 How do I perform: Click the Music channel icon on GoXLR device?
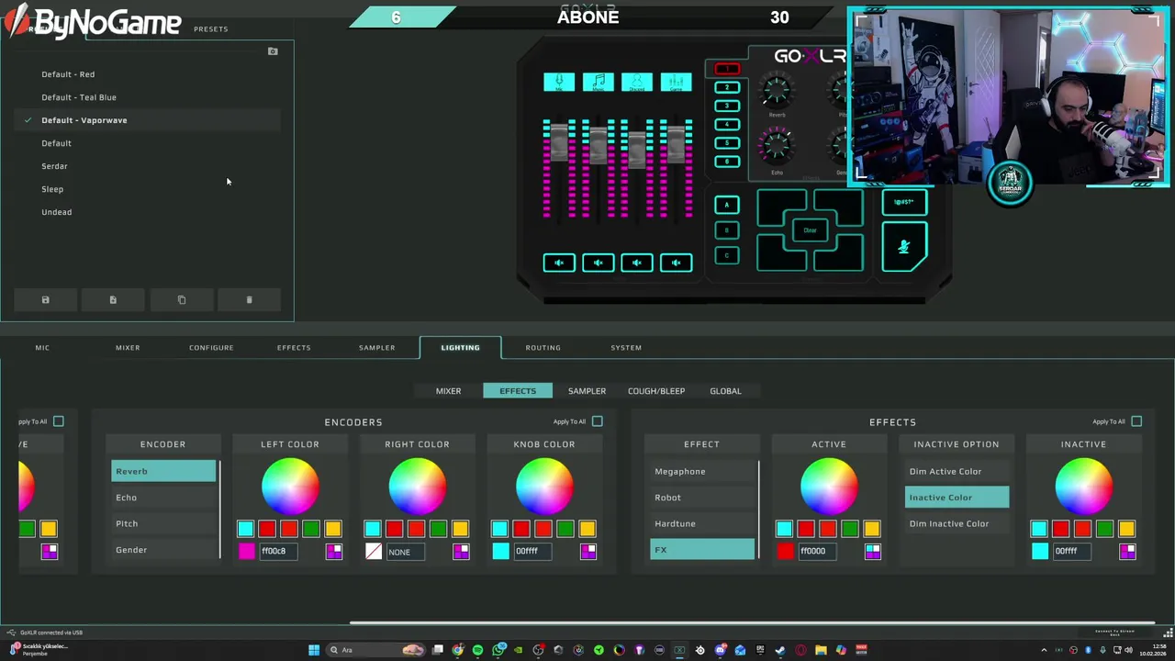pos(598,83)
